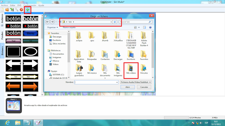Click the New project toolbar icon
This screenshot has width=225, height=126.
[2, 9]
